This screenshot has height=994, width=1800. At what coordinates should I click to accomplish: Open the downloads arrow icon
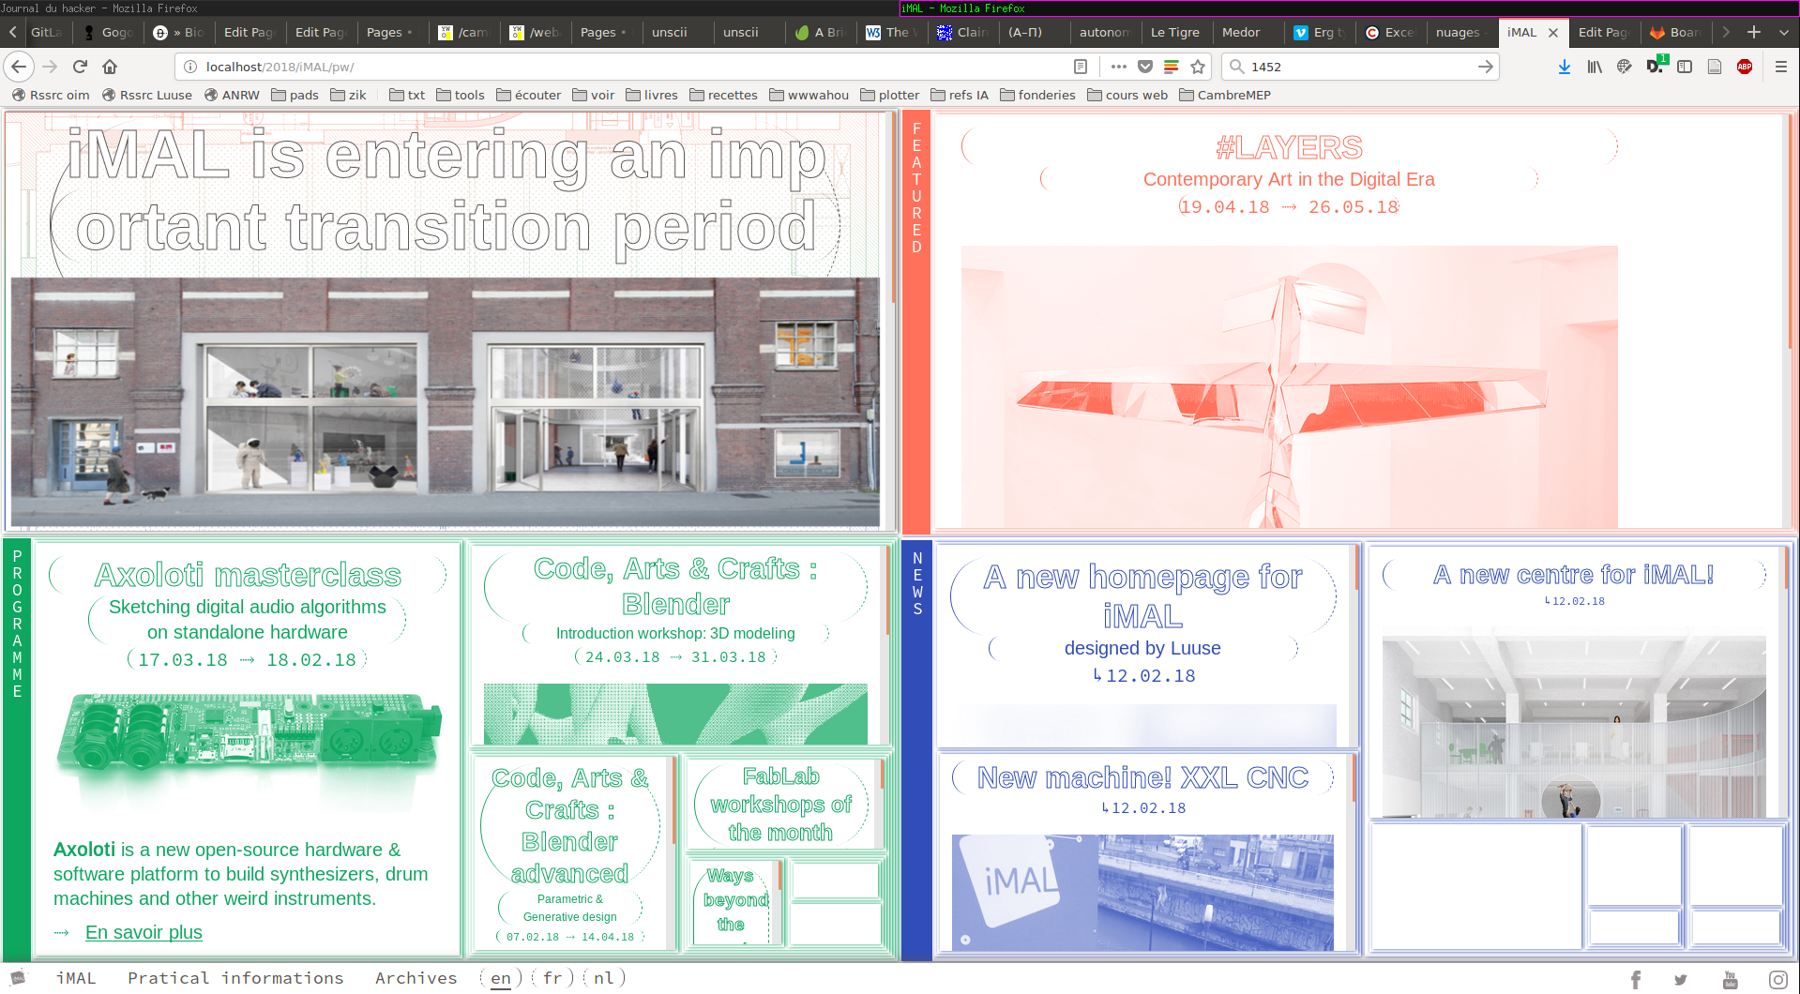1564,67
